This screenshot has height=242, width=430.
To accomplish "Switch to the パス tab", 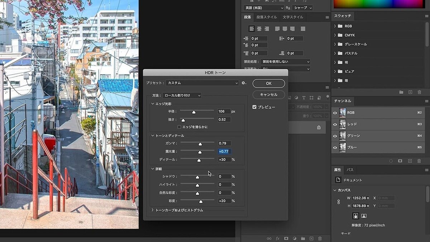I will pyautogui.click(x=350, y=170).
